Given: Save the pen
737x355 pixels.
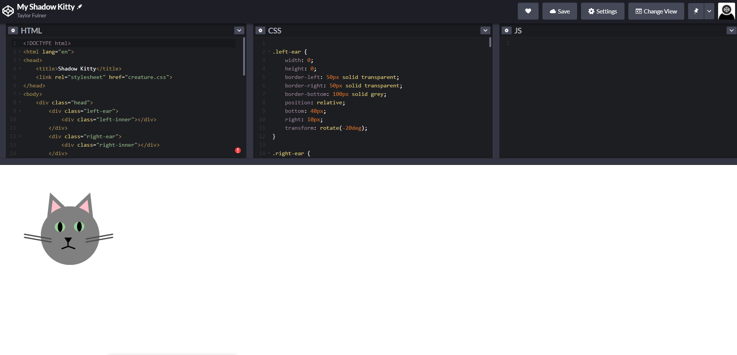Looking at the screenshot, I should pos(560,11).
